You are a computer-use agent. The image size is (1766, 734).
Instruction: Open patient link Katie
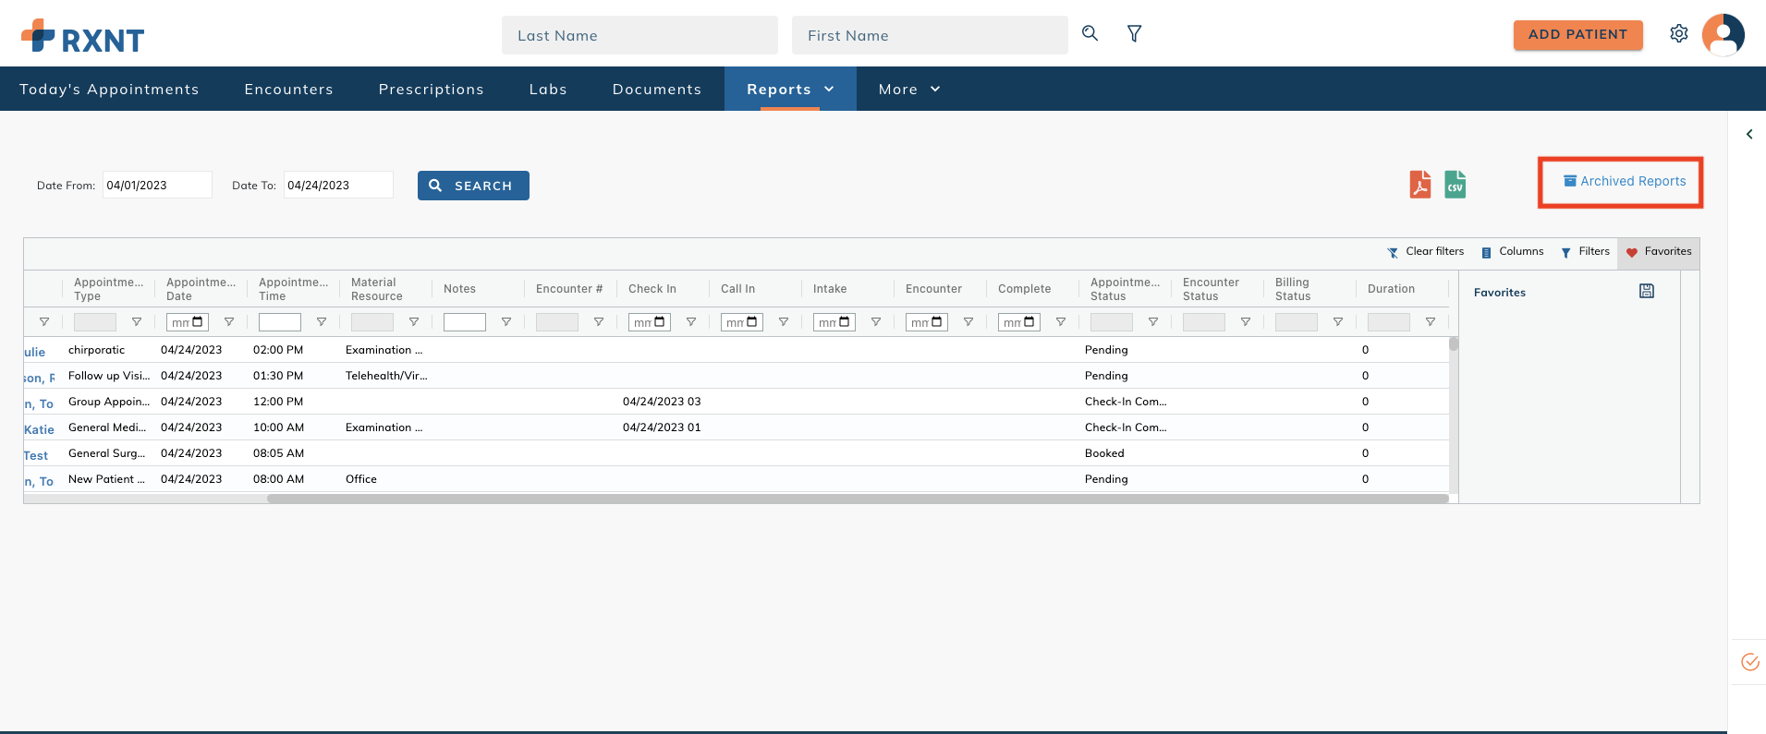(39, 429)
